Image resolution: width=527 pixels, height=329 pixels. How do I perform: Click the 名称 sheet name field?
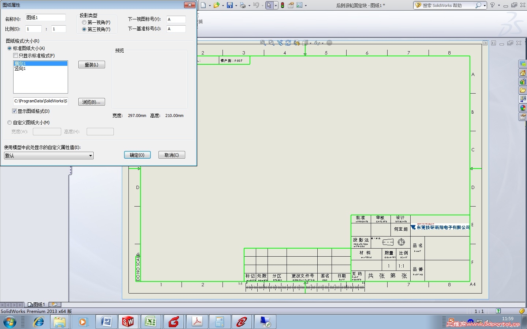pos(45,18)
